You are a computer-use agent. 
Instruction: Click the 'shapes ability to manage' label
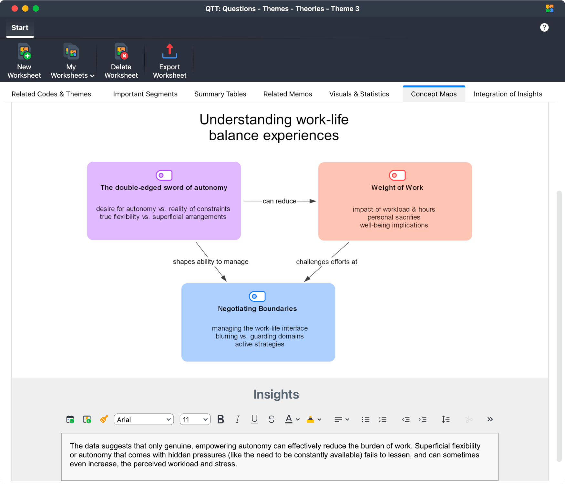pyautogui.click(x=211, y=262)
